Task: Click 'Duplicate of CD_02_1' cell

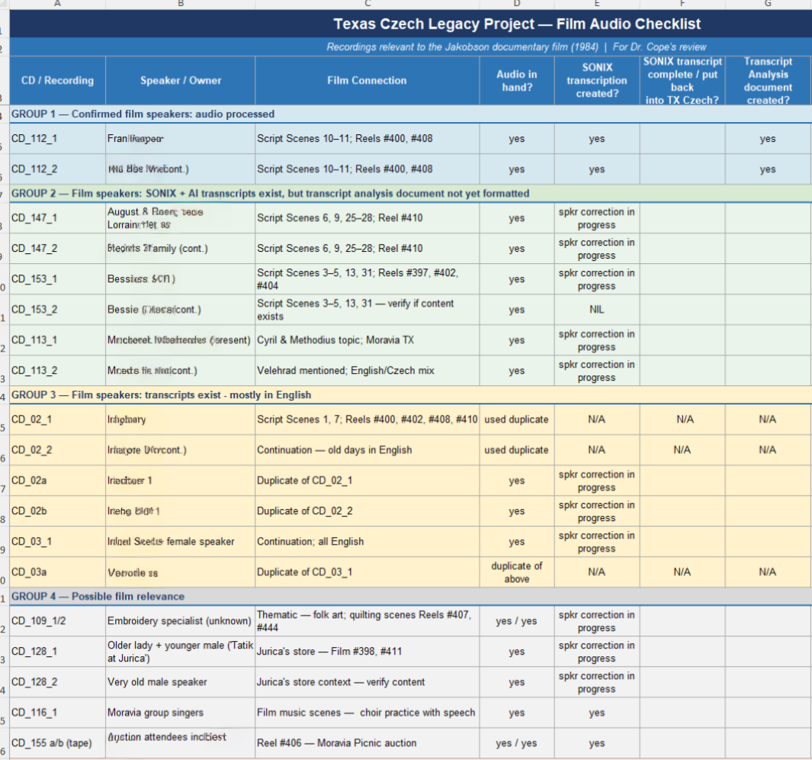Action: 367,481
